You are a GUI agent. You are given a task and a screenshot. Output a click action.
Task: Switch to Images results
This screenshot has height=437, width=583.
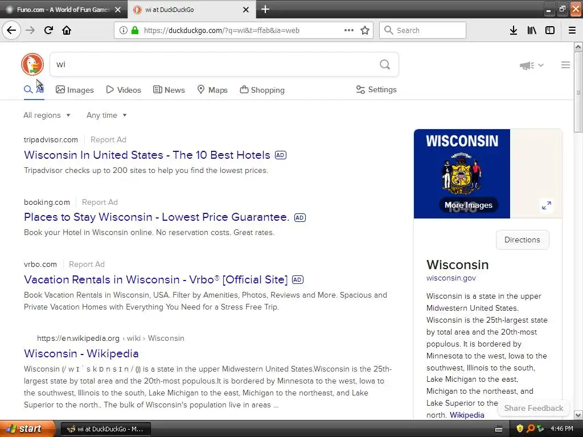[75, 89]
